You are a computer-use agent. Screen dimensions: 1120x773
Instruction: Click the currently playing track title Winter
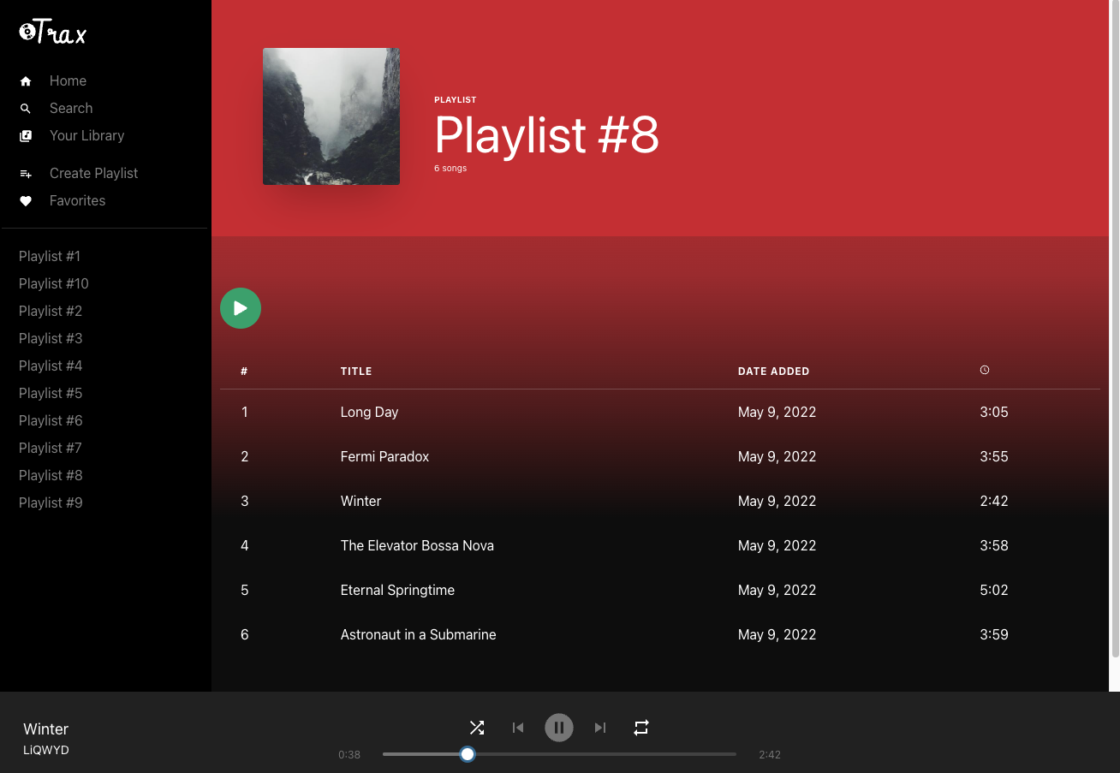[45, 728]
